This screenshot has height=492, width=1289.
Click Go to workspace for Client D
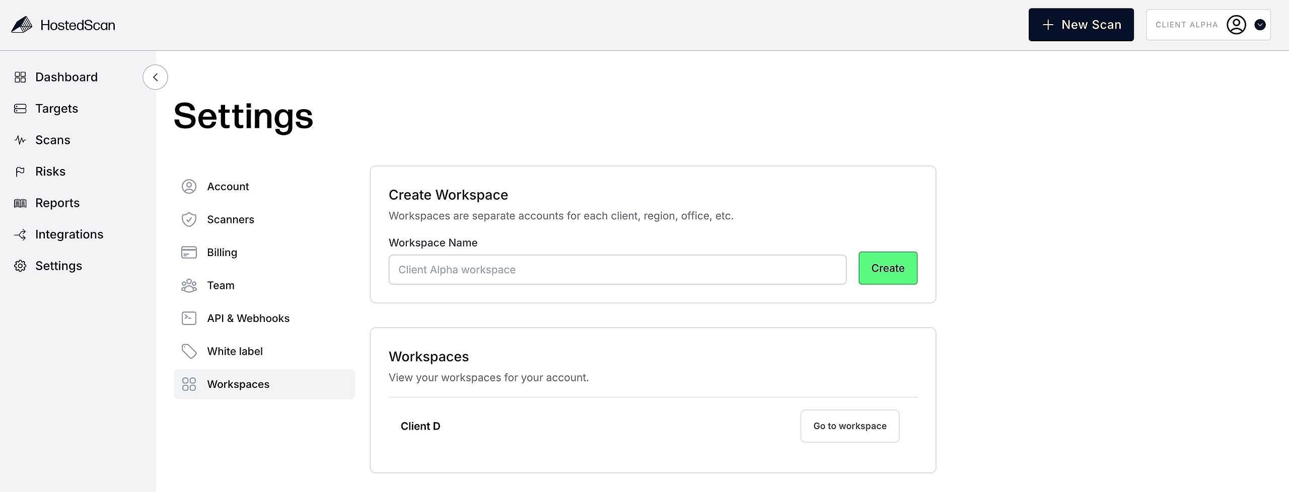tap(849, 426)
